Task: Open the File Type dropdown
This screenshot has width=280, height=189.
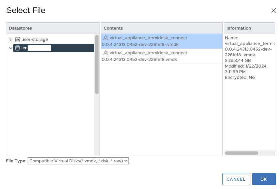Action: pos(78,161)
